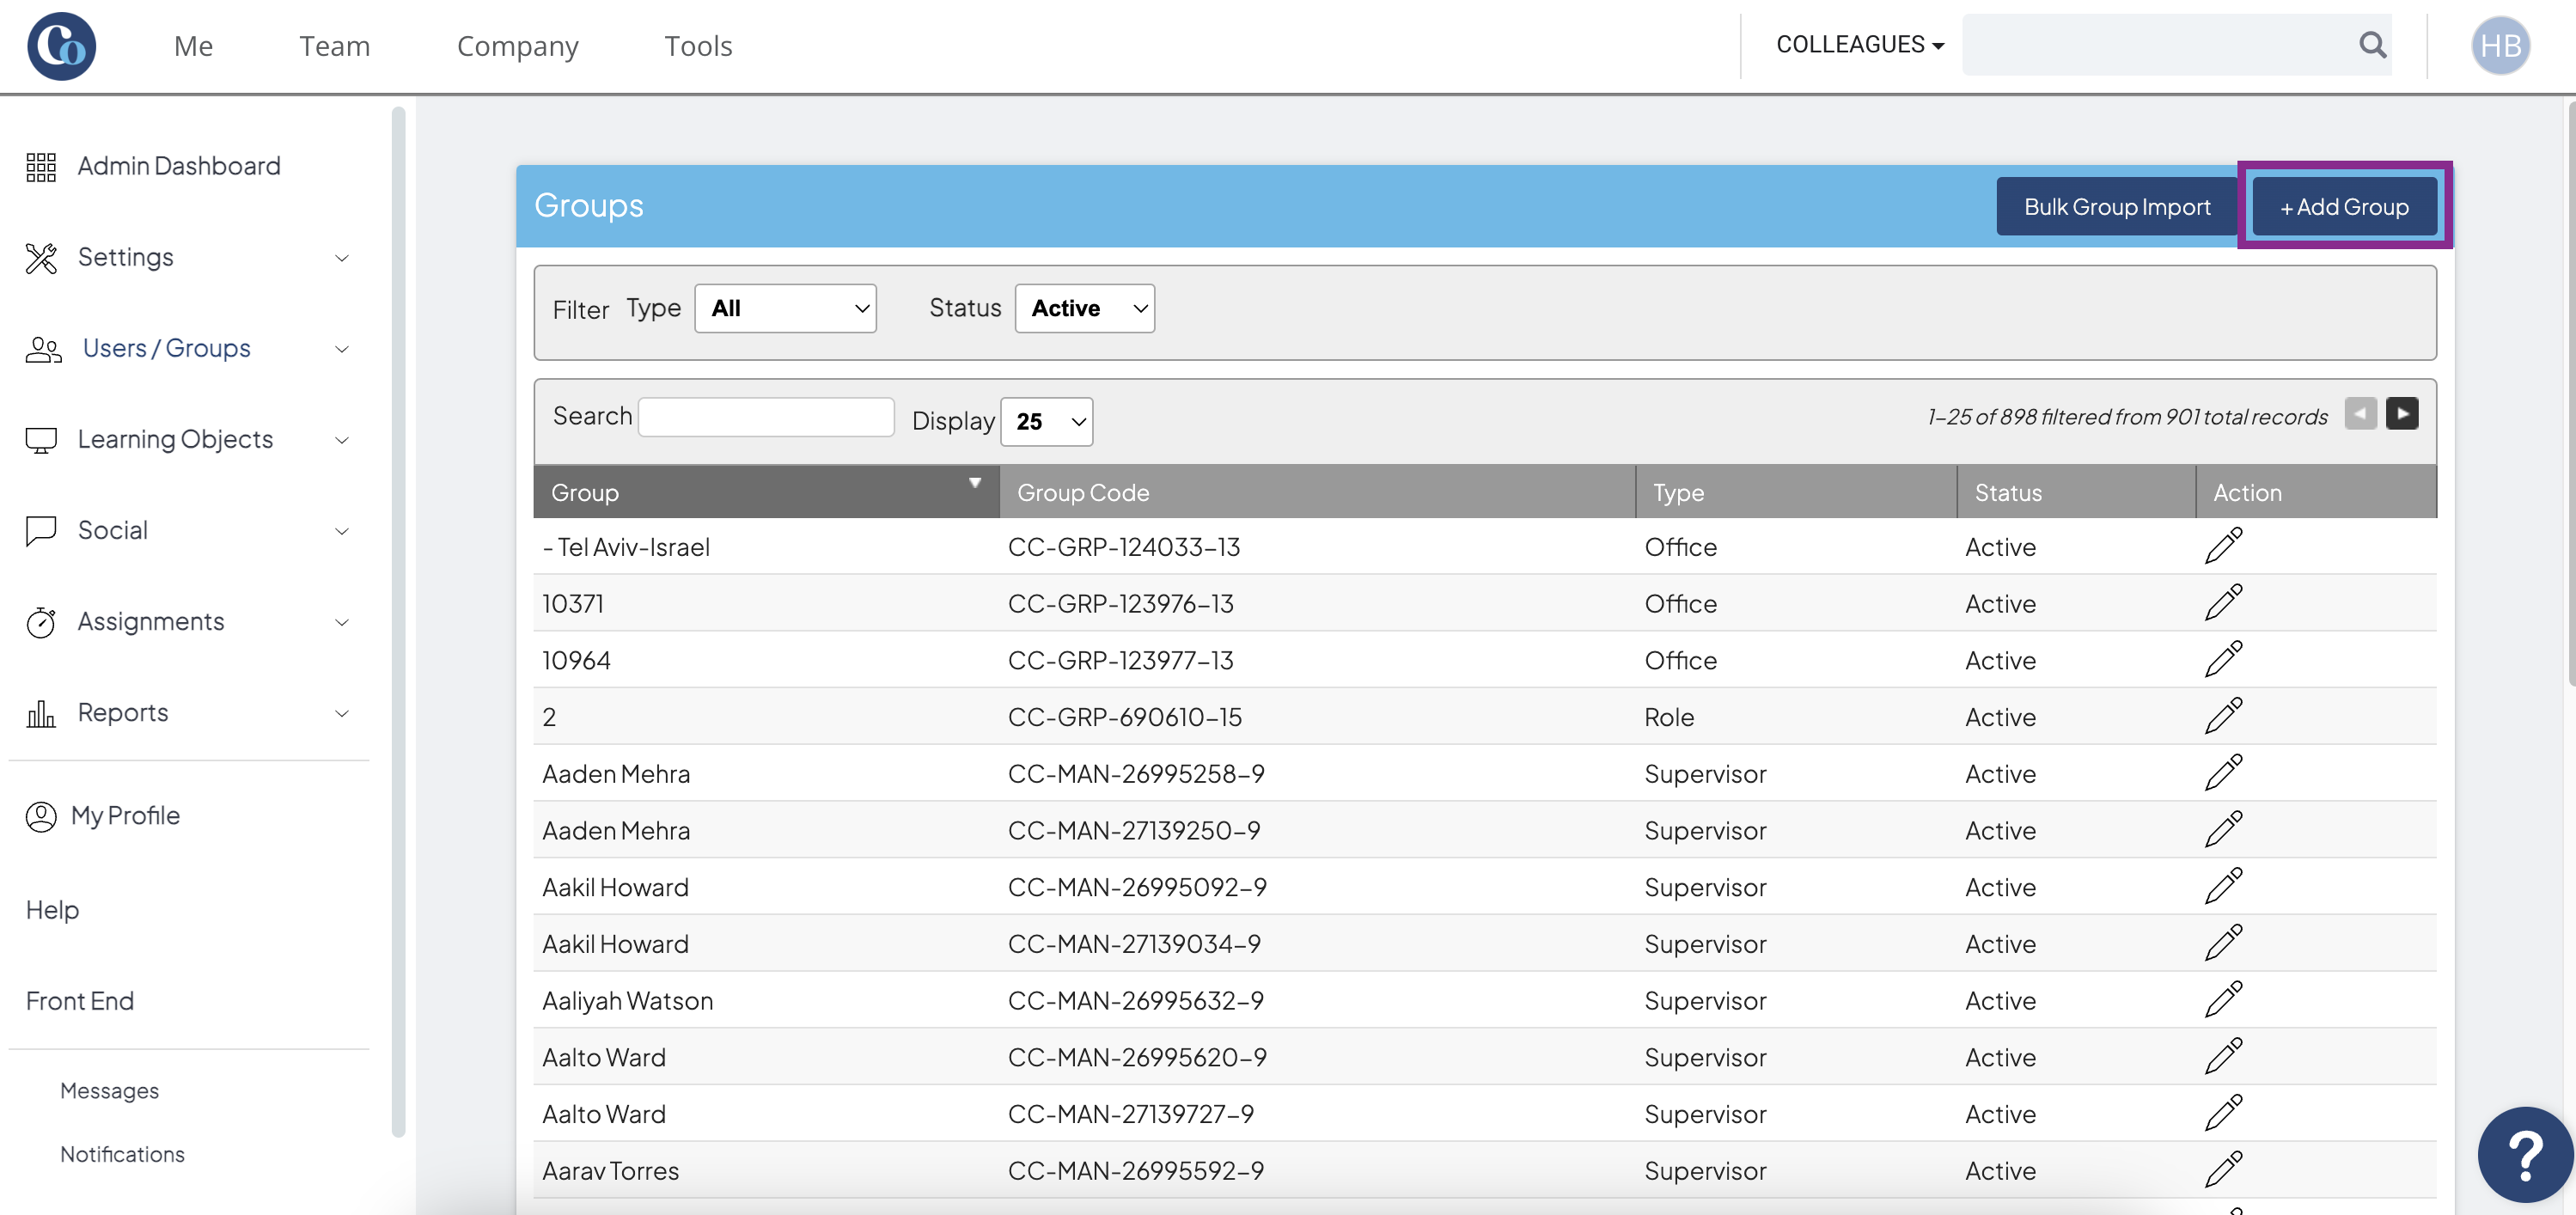The height and width of the screenshot is (1215, 2576).
Task: Open the Status filter dropdown
Action: point(1084,309)
